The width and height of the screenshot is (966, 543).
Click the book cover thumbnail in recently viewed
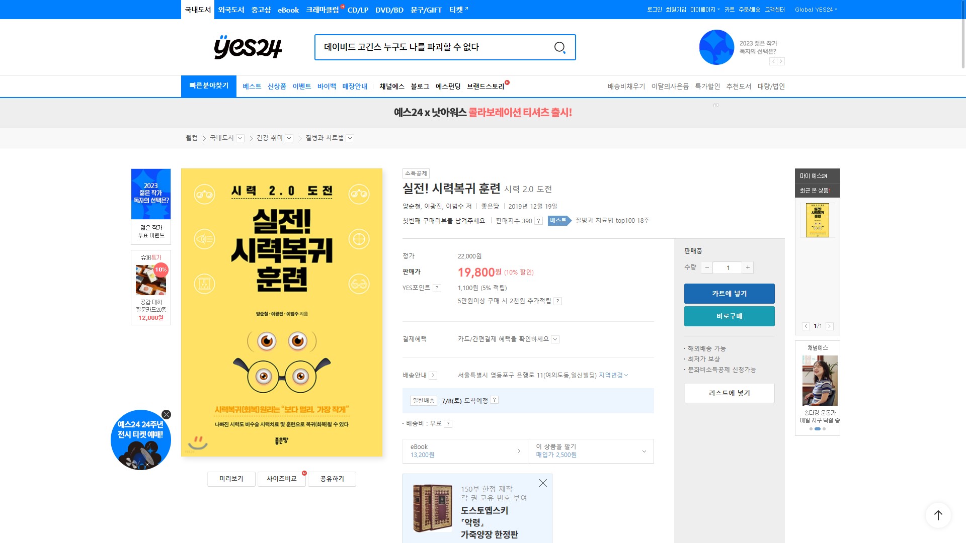click(817, 220)
